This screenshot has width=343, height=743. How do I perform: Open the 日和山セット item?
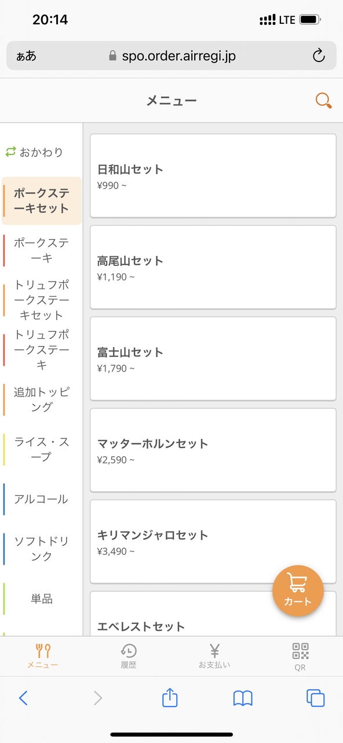[x=213, y=176]
